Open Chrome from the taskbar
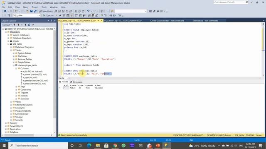Image resolution: width=266 pixels, height=149 pixels. click(x=115, y=145)
